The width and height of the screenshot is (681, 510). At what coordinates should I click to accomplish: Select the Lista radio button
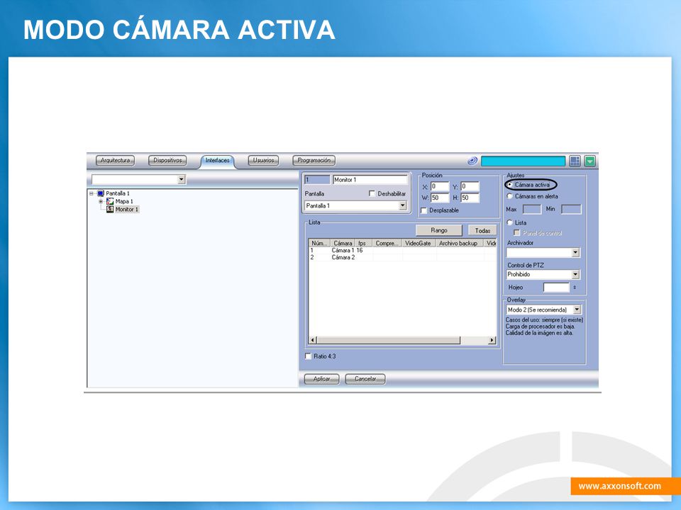coord(510,222)
